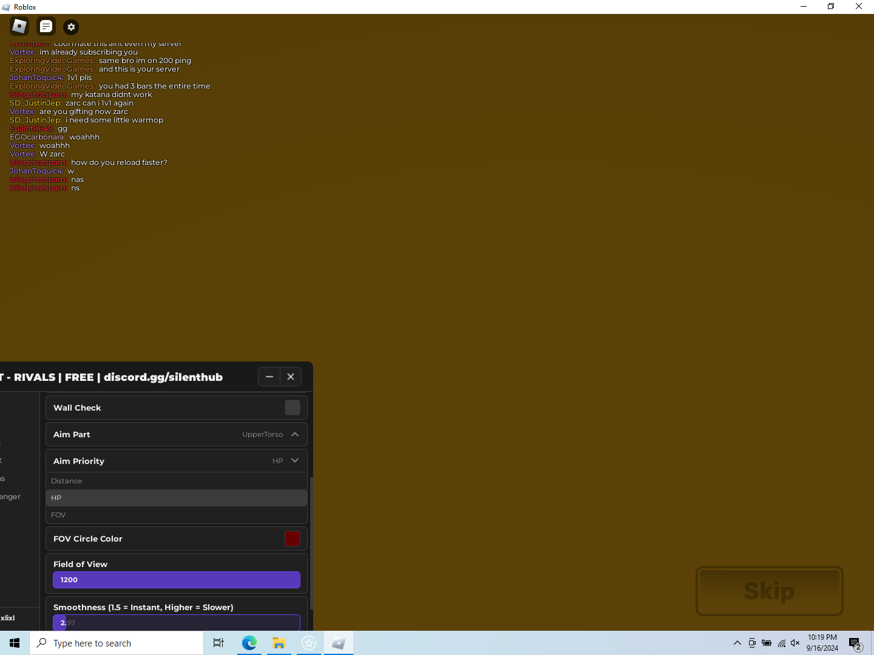Adjust the Smoothness slider

click(x=177, y=623)
